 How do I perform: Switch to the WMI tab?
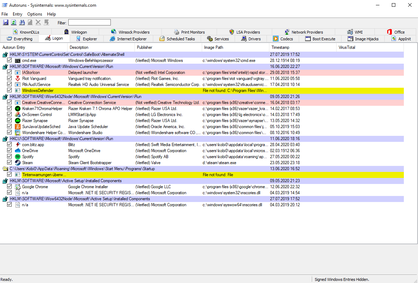(355, 32)
